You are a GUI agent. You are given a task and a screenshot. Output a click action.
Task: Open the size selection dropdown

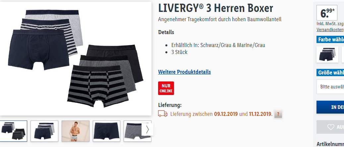point(330,87)
